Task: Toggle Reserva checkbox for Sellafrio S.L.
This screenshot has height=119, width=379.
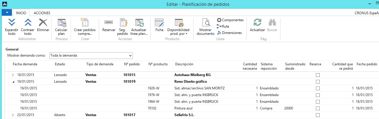Action: (x=318, y=115)
